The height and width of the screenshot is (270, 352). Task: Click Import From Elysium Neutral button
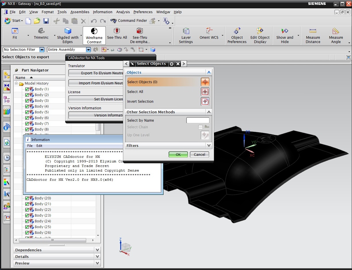[96, 83]
